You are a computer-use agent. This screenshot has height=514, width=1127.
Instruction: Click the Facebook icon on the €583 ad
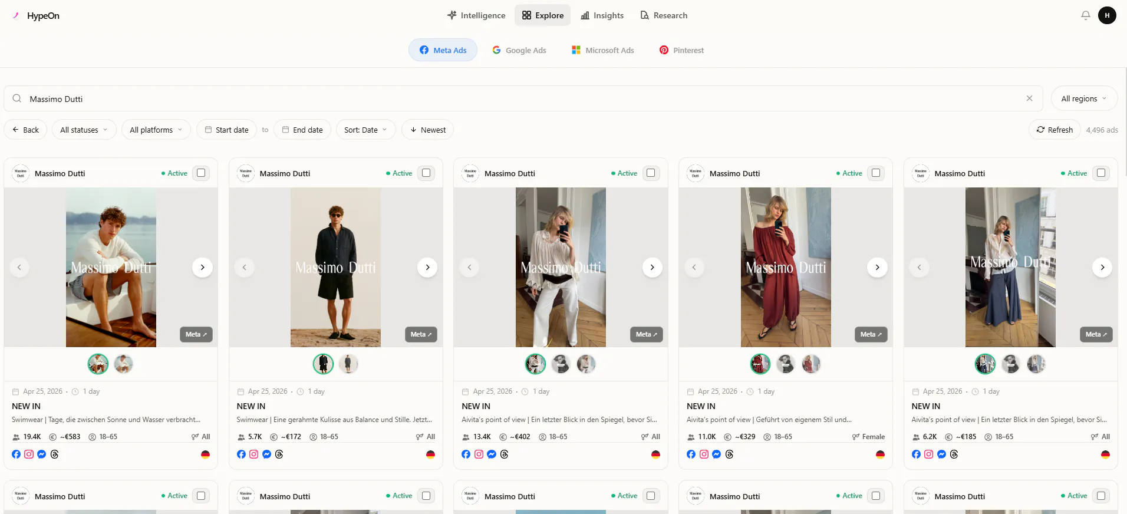(x=16, y=454)
